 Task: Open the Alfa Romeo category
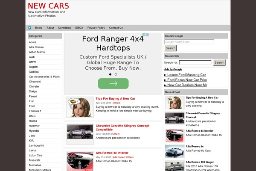point(36,47)
